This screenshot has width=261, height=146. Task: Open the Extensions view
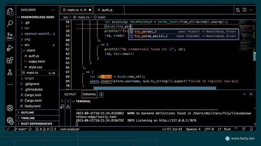click(x=10, y=60)
